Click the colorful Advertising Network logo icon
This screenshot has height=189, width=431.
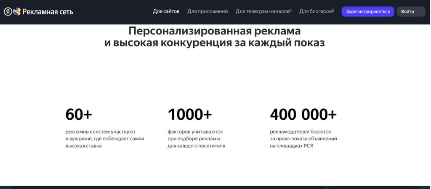point(17,11)
